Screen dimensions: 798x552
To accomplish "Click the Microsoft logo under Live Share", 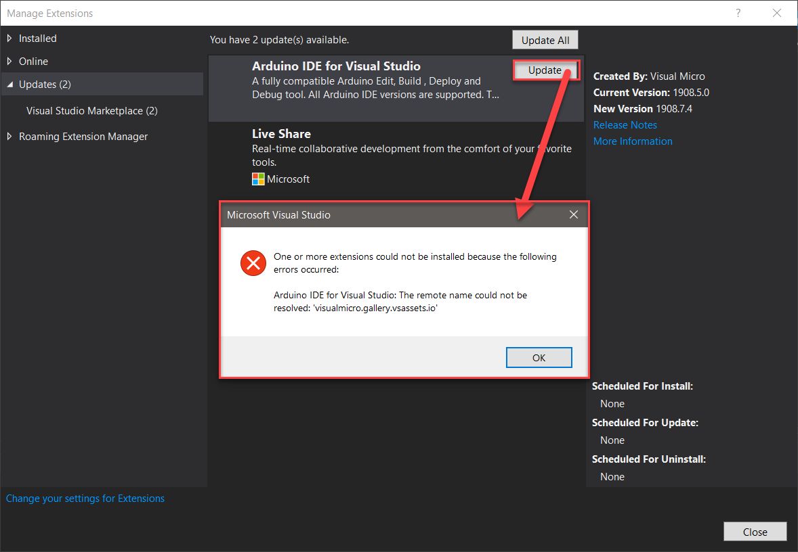I will (258, 179).
